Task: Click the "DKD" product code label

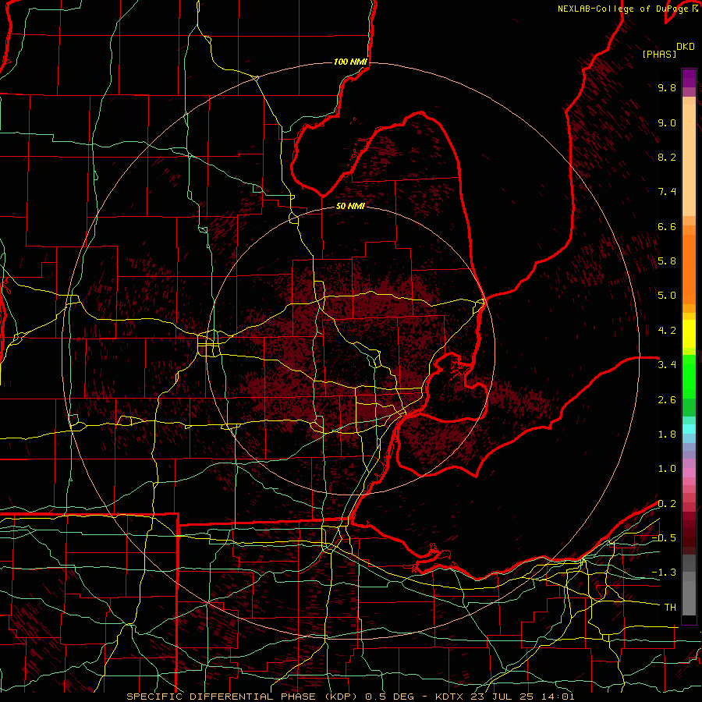Action: click(686, 47)
